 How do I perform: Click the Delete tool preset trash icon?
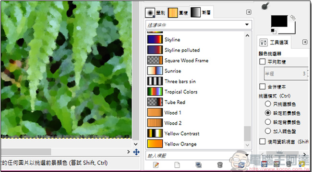(x=289, y=164)
